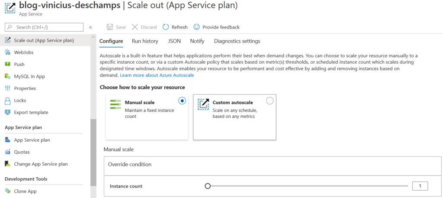The width and height of the screenshot is (443, 198).
Task: Click the Properties sidebar icon
Action: tap(8, 88)
